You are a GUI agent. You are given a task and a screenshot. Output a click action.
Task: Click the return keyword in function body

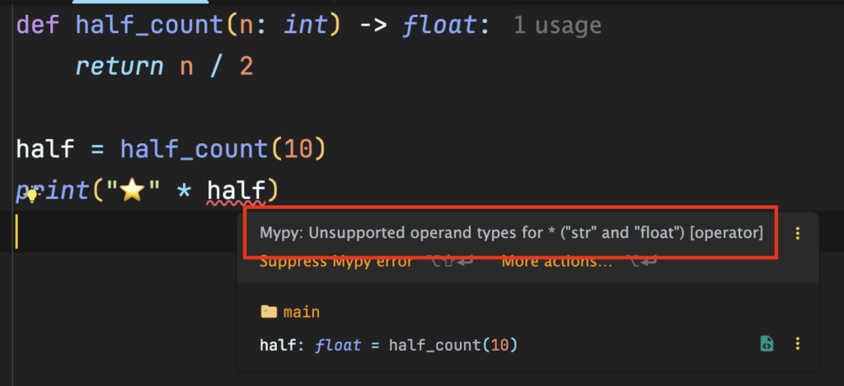[119, 66]
